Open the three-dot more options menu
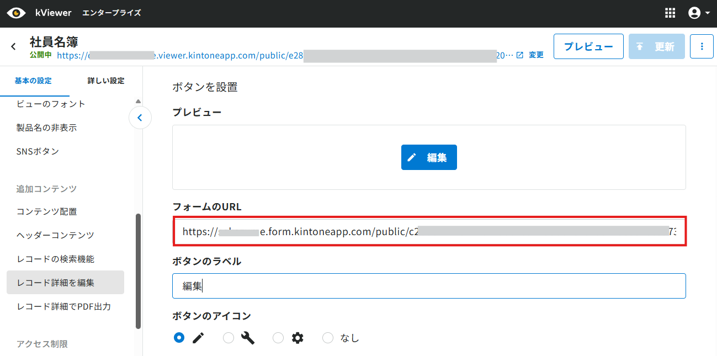The width and height of the screenshot is (717, 356). (x=702, y=46)
